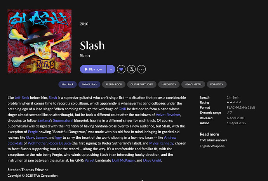Image resolution: width=268 pixels, height=181 pixels.
Task: Click the star rating stars
Action: (234, 103)
